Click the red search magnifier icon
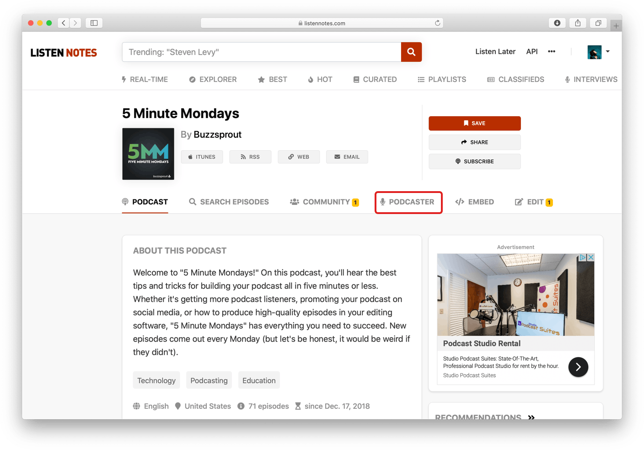Screen dimensions: 644x450 click(411, 52)
